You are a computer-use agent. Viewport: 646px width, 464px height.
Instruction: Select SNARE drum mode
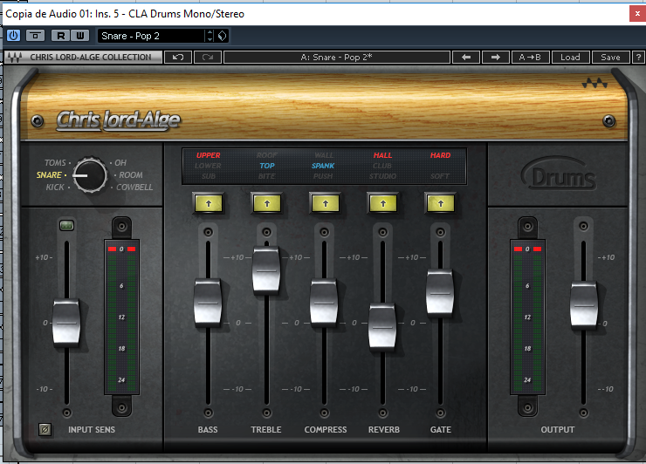tap(49, 175)
